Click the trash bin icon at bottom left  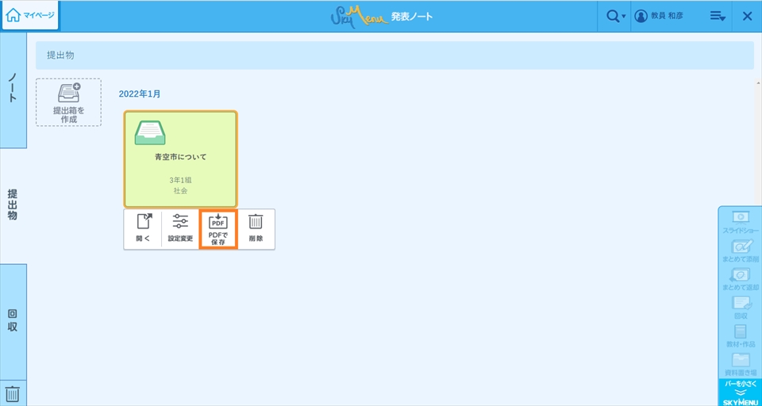tap(13, 393)
